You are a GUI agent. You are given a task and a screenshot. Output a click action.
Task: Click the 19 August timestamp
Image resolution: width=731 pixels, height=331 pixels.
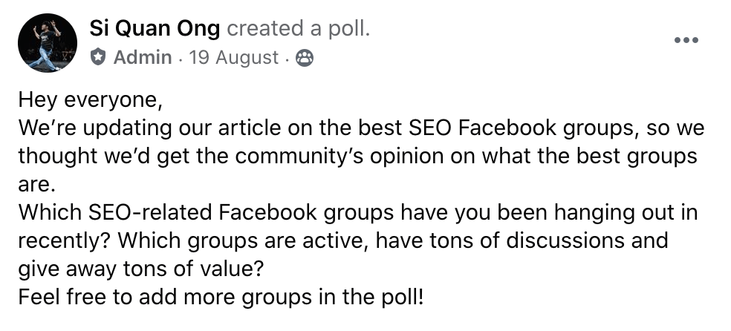click(234, 58)
